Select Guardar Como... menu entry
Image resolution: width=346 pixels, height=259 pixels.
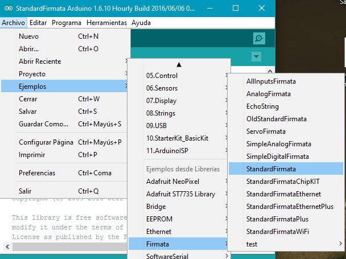click(x=64, y=124)
